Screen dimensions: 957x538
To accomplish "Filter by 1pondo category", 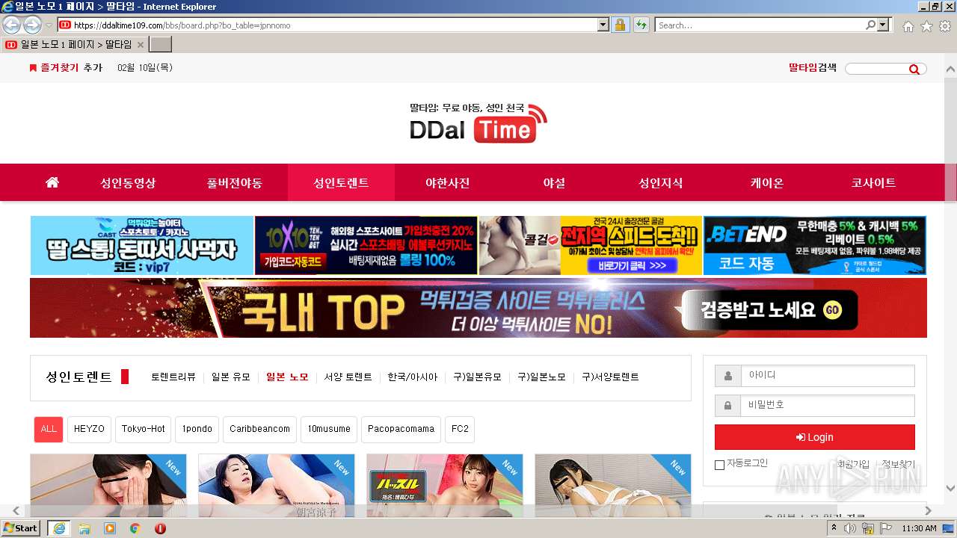I will pos(197,429).
